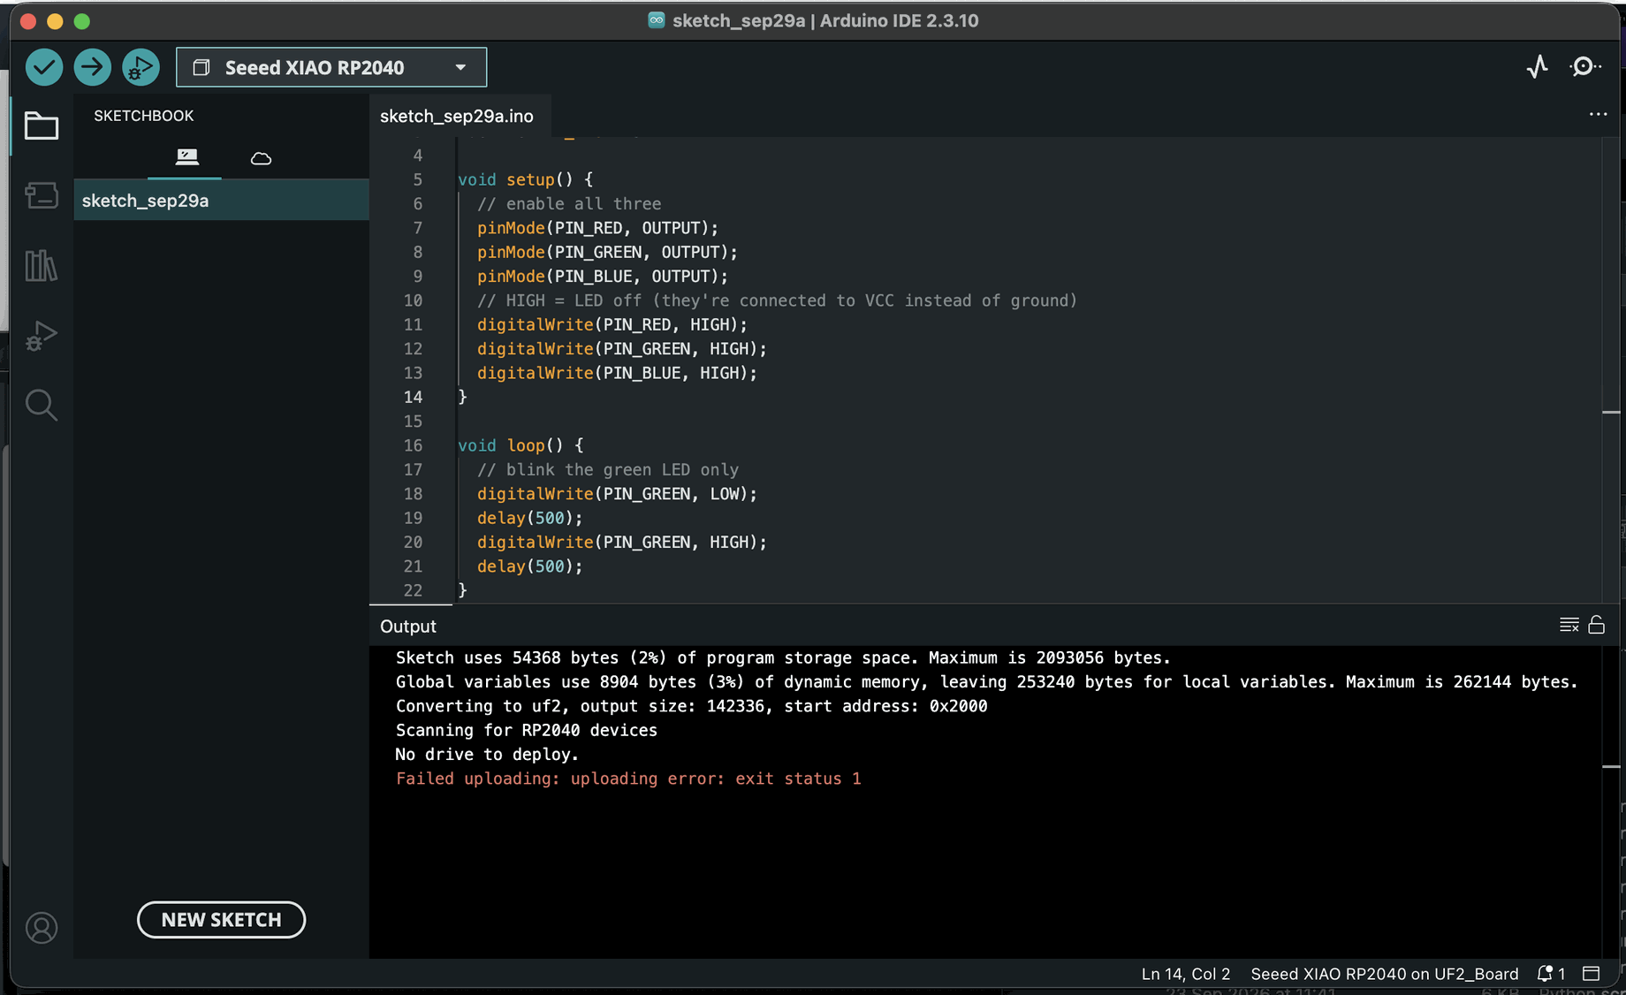The height and width of the screenshot is (995, 1626).
Task: Click the '// blink the green LED only' comment
Action: click(608, 470)
